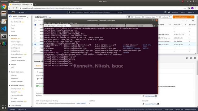
Task: Open AWS notifications bell
Action: (x=169, y=12)
